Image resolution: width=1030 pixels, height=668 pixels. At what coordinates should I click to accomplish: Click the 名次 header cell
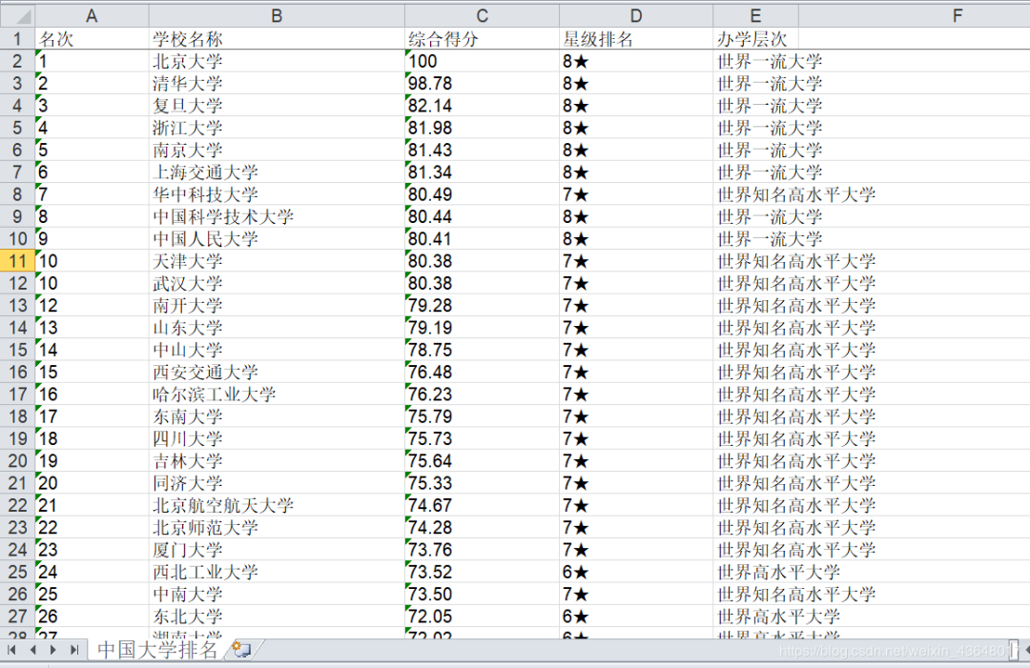[92, 39]
